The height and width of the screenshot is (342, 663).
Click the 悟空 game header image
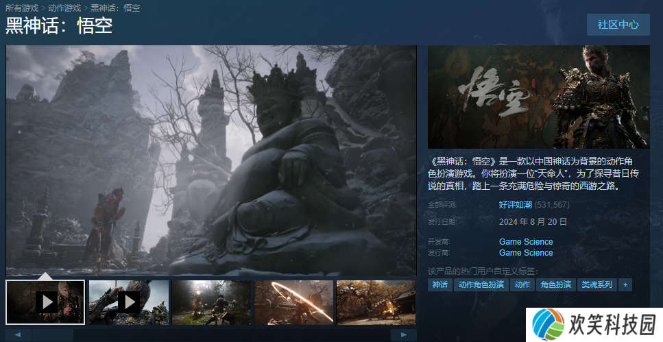pyautogui.click(x=539, y=97)
